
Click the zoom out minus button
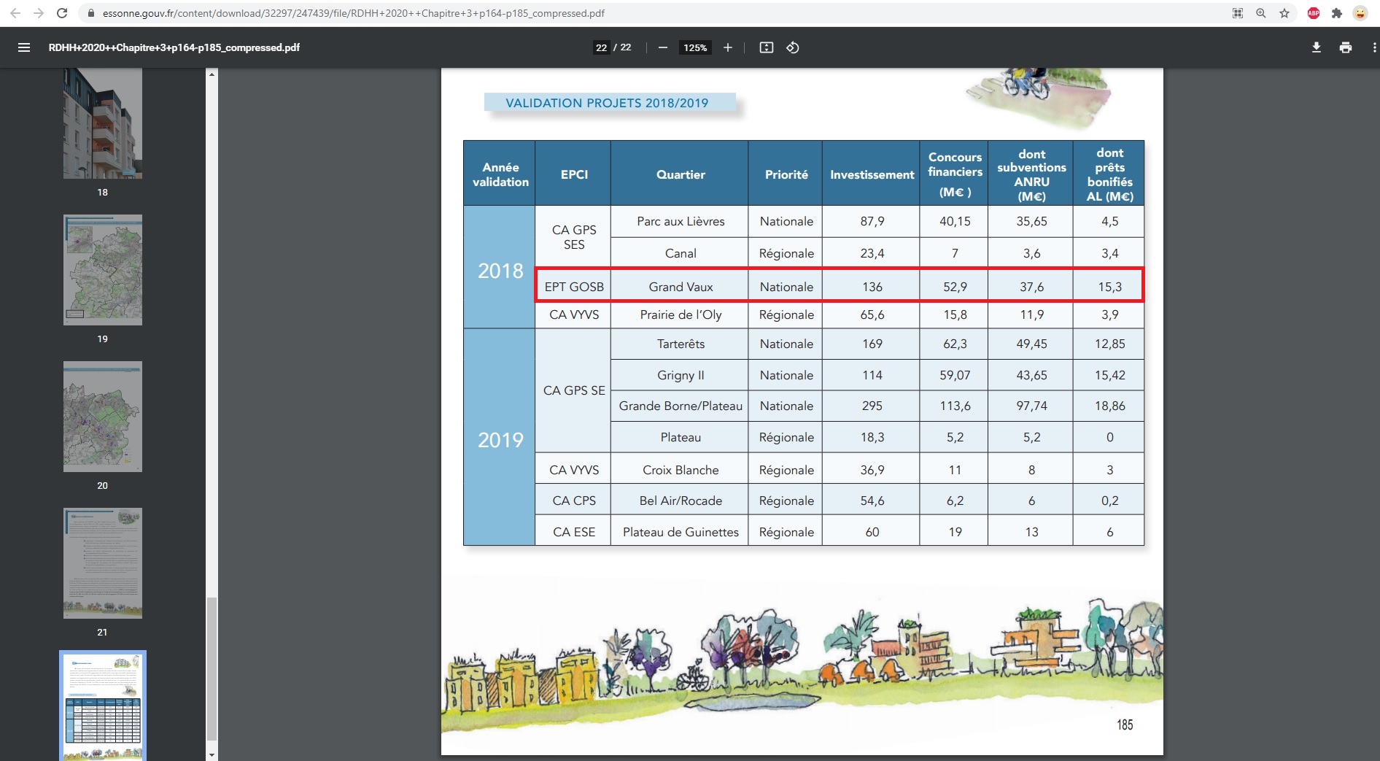coord(662,47)
